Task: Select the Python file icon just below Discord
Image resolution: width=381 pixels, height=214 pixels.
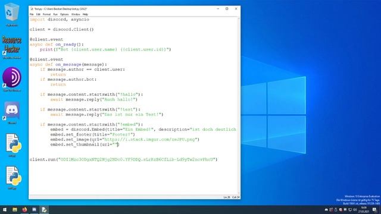Action: click(13, 145)
